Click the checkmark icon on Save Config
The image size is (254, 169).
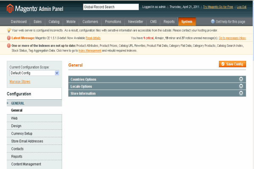223,64
